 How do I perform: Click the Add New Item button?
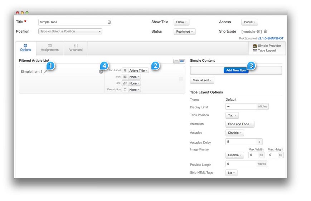(236, 70)
